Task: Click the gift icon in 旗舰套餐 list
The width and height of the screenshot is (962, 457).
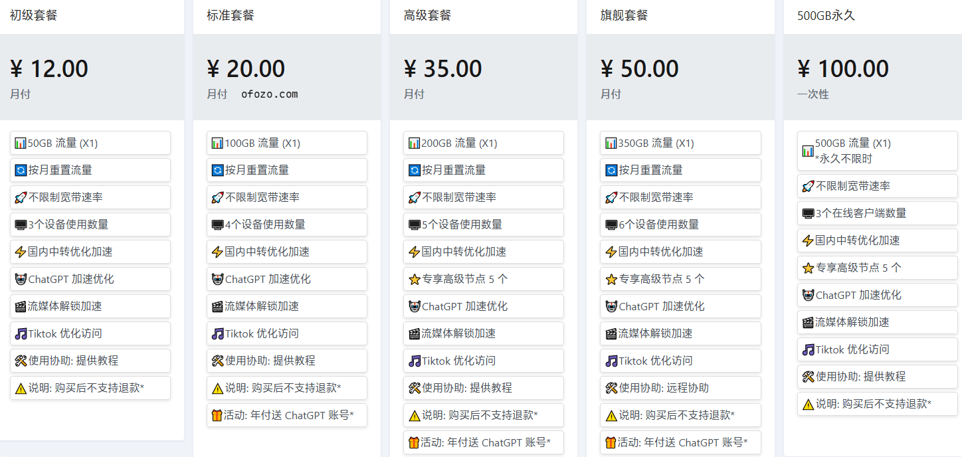Action: coord(611,442)
